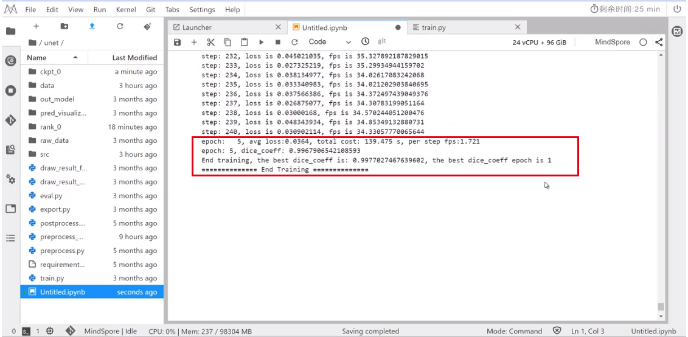Select the out_model folder
This screenshot has height=337, width=688.
92,99
